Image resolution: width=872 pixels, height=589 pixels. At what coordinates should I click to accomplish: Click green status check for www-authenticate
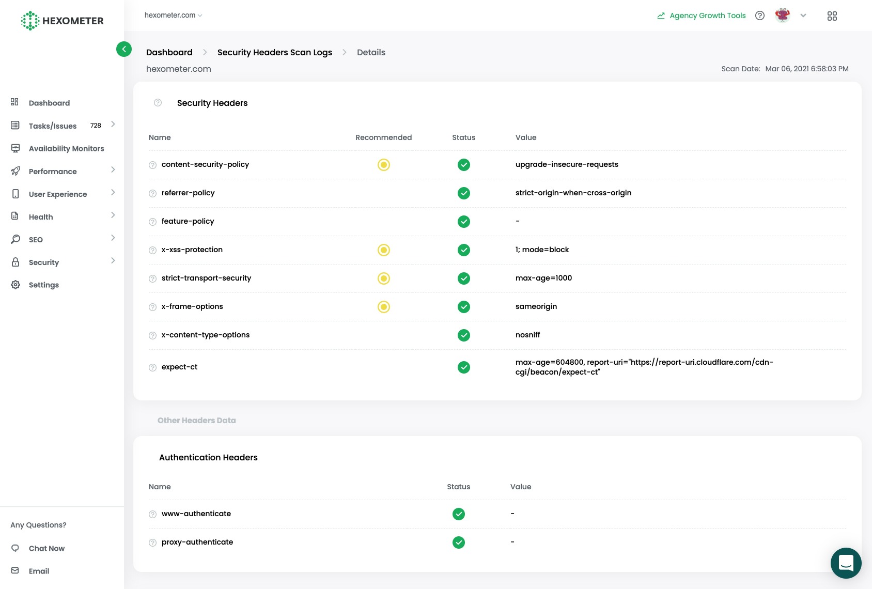coord(459,514)
